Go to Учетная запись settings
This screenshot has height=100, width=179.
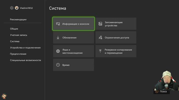pyautogui.click(x=19, y=35)
